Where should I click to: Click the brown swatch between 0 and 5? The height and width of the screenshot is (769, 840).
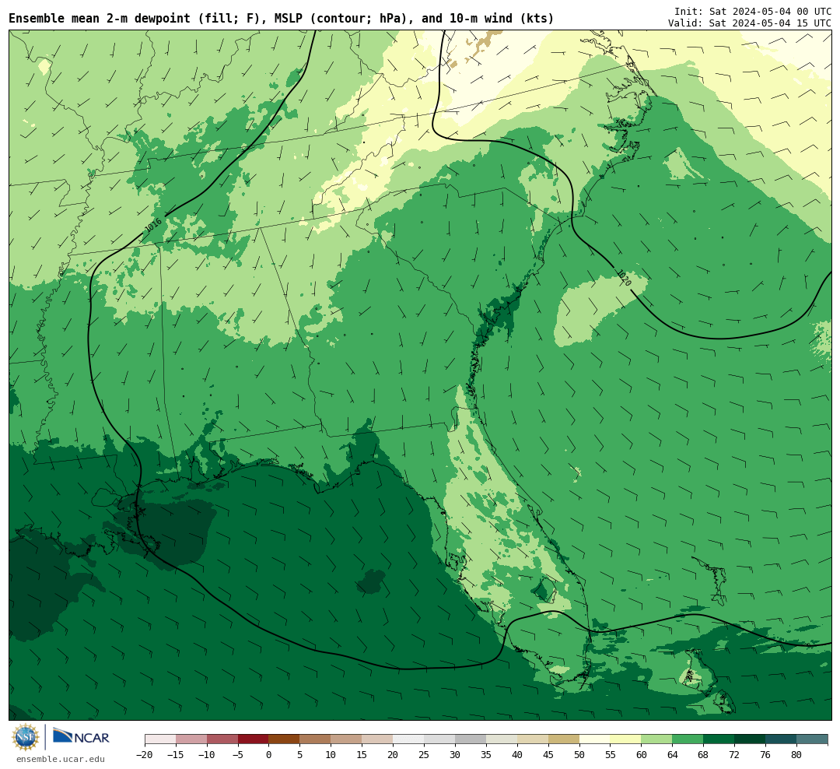click(x=285, y=739)
